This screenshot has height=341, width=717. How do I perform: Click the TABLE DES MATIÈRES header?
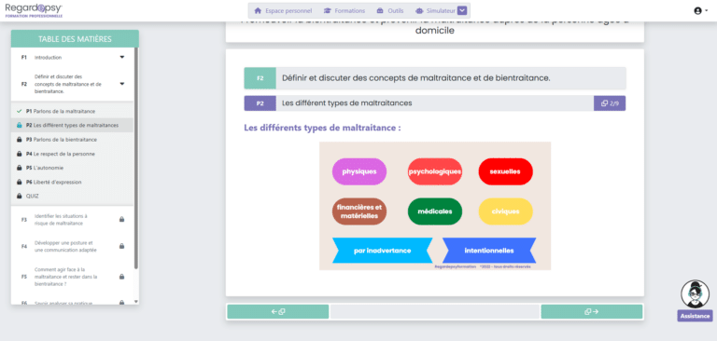75,39
